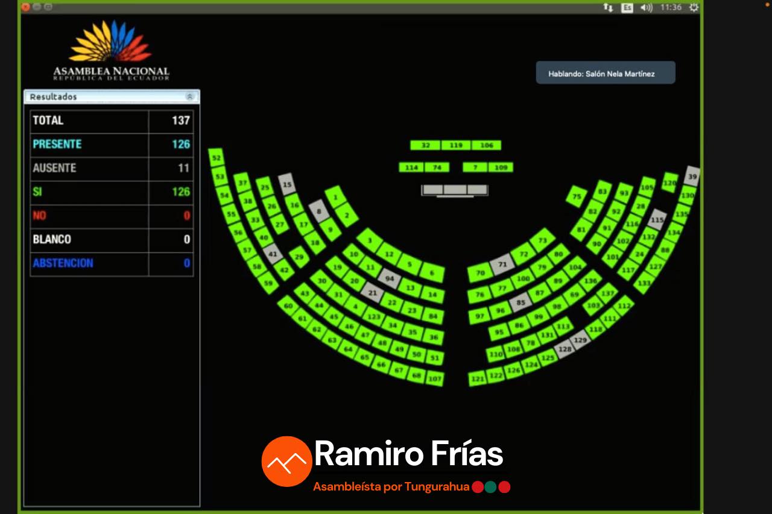Click the 11:36 clock in the top bar
Viewport: 772px width, 514px height.
(x=671, y=7)
